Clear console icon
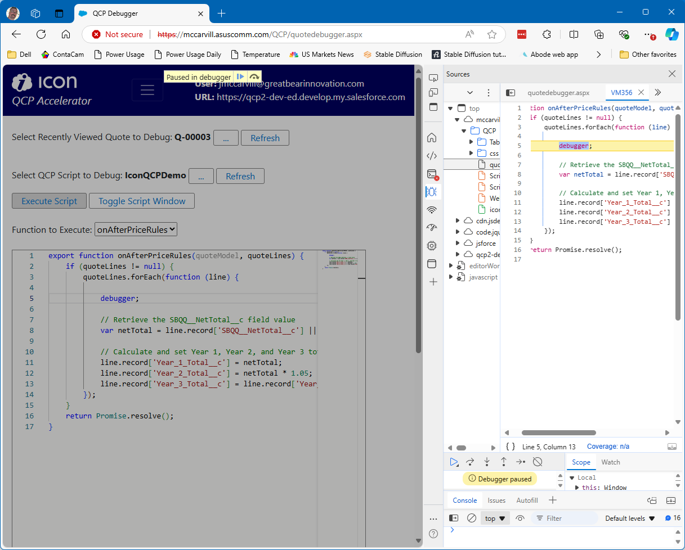Viewport: 685px width, 550px height. coord(472,518)
